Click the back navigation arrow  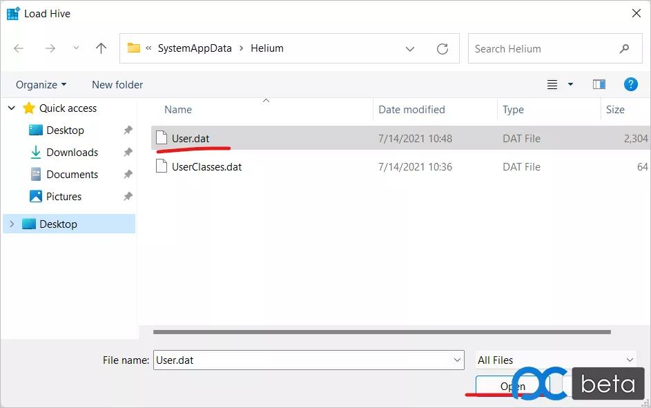pos(18,48)
